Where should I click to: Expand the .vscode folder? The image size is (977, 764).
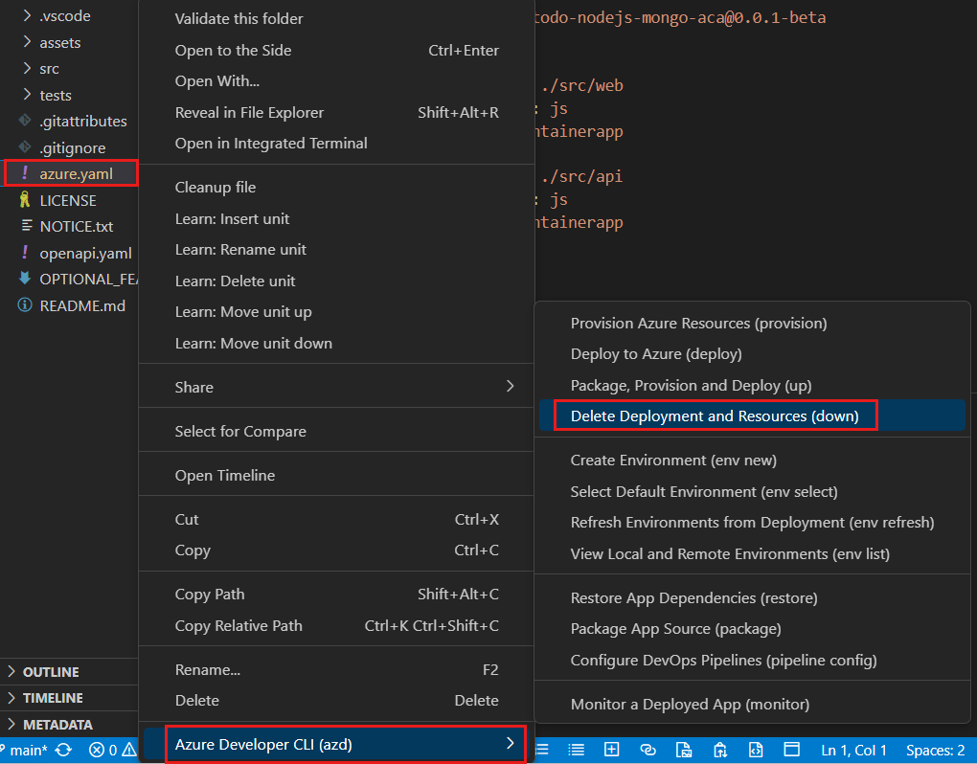[27, 15]
